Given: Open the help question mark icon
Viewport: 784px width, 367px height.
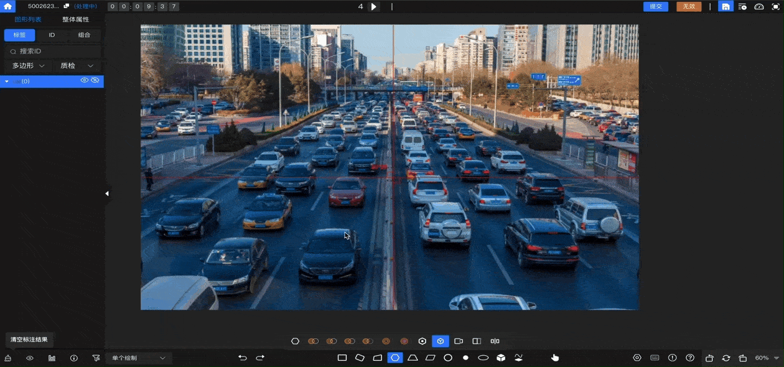Looking at the screenshot, I should pyautogui.click(x=690, y=358).
